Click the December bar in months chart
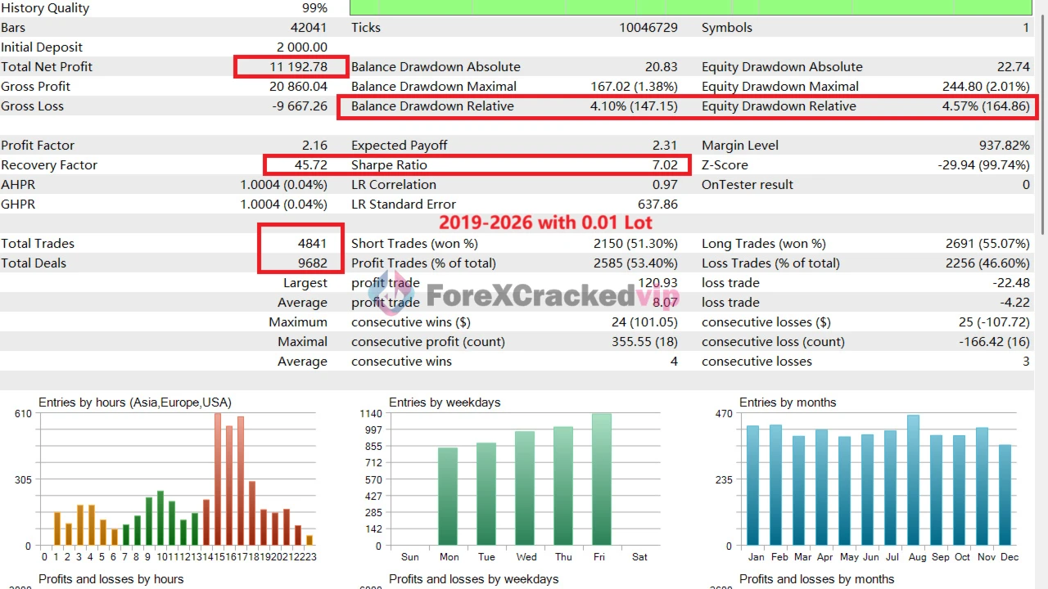 1005,495
